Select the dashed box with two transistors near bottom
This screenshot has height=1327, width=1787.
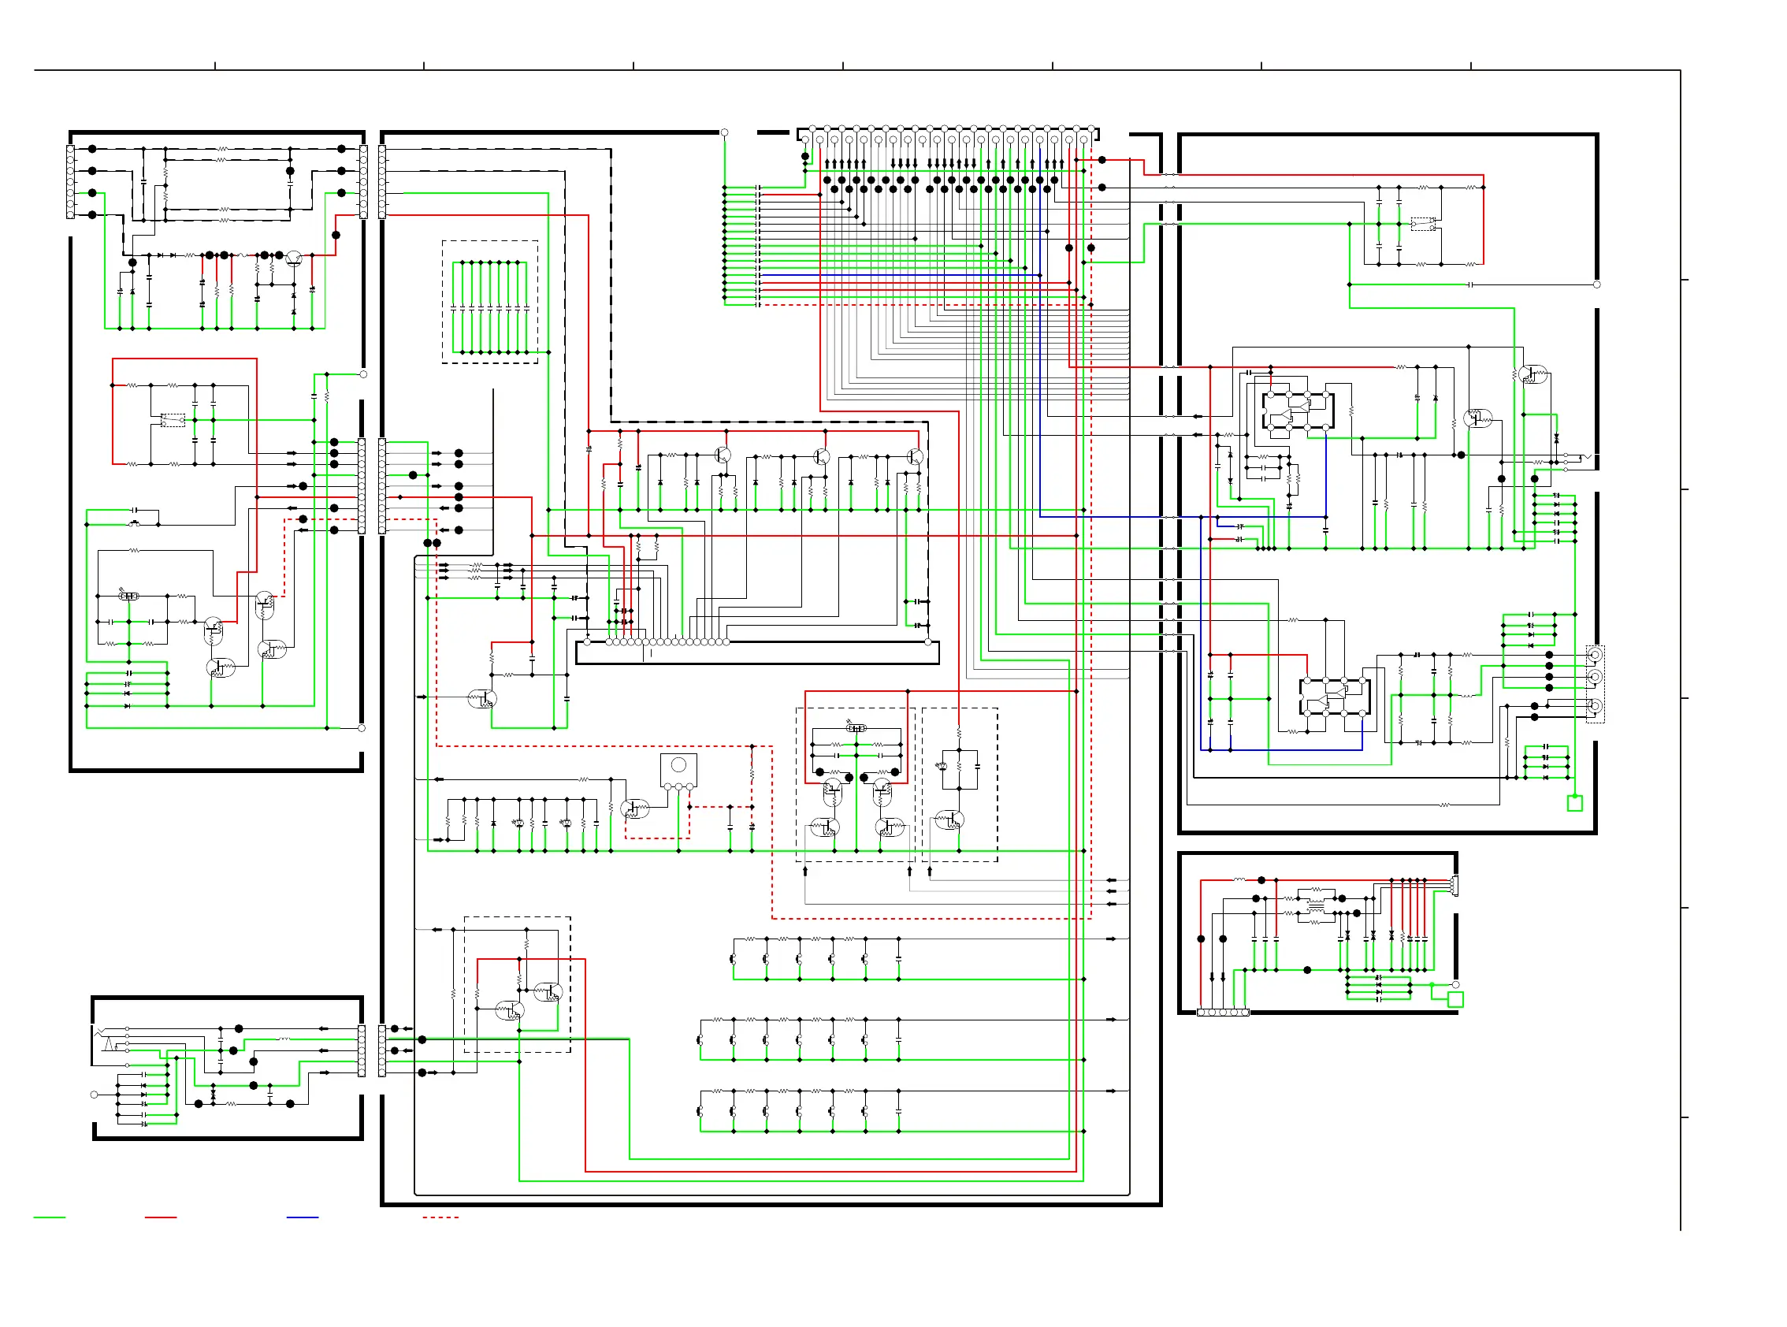517,985
